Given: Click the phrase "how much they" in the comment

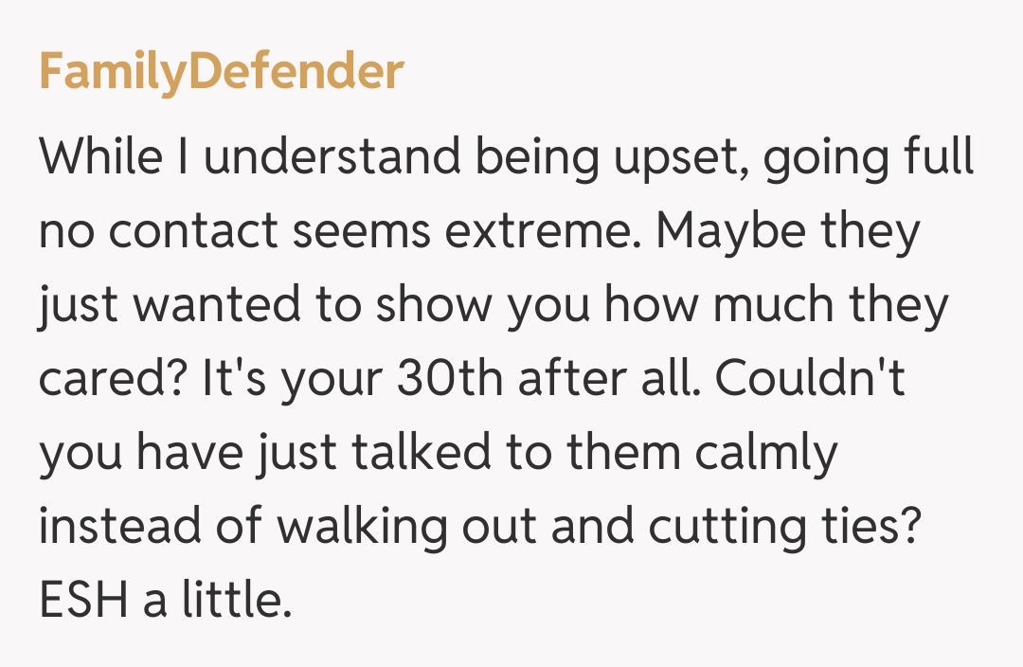Looking at the screenshot, I should tap(777, 306).
